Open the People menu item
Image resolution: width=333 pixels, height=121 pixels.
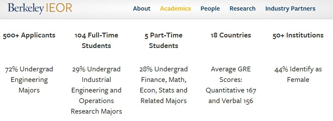click(x=210, y=8)
